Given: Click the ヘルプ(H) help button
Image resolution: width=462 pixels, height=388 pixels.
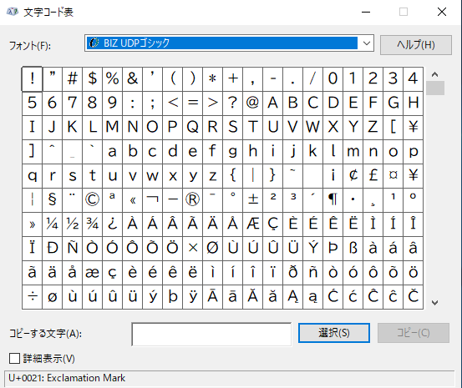Looking at the screenshot, I should [x=416, y=45].
